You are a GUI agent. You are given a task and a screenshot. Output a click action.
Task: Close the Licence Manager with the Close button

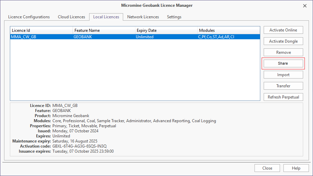point(267,168)
